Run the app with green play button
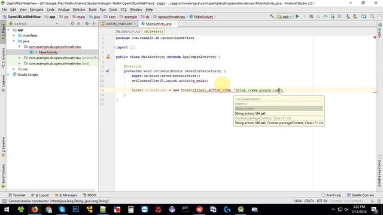383x215 pixels. 297,16
